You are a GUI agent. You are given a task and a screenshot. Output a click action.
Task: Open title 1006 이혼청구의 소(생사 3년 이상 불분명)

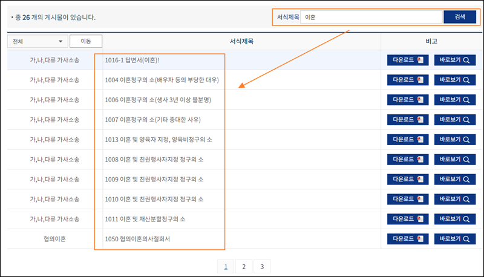click(158, 100)
